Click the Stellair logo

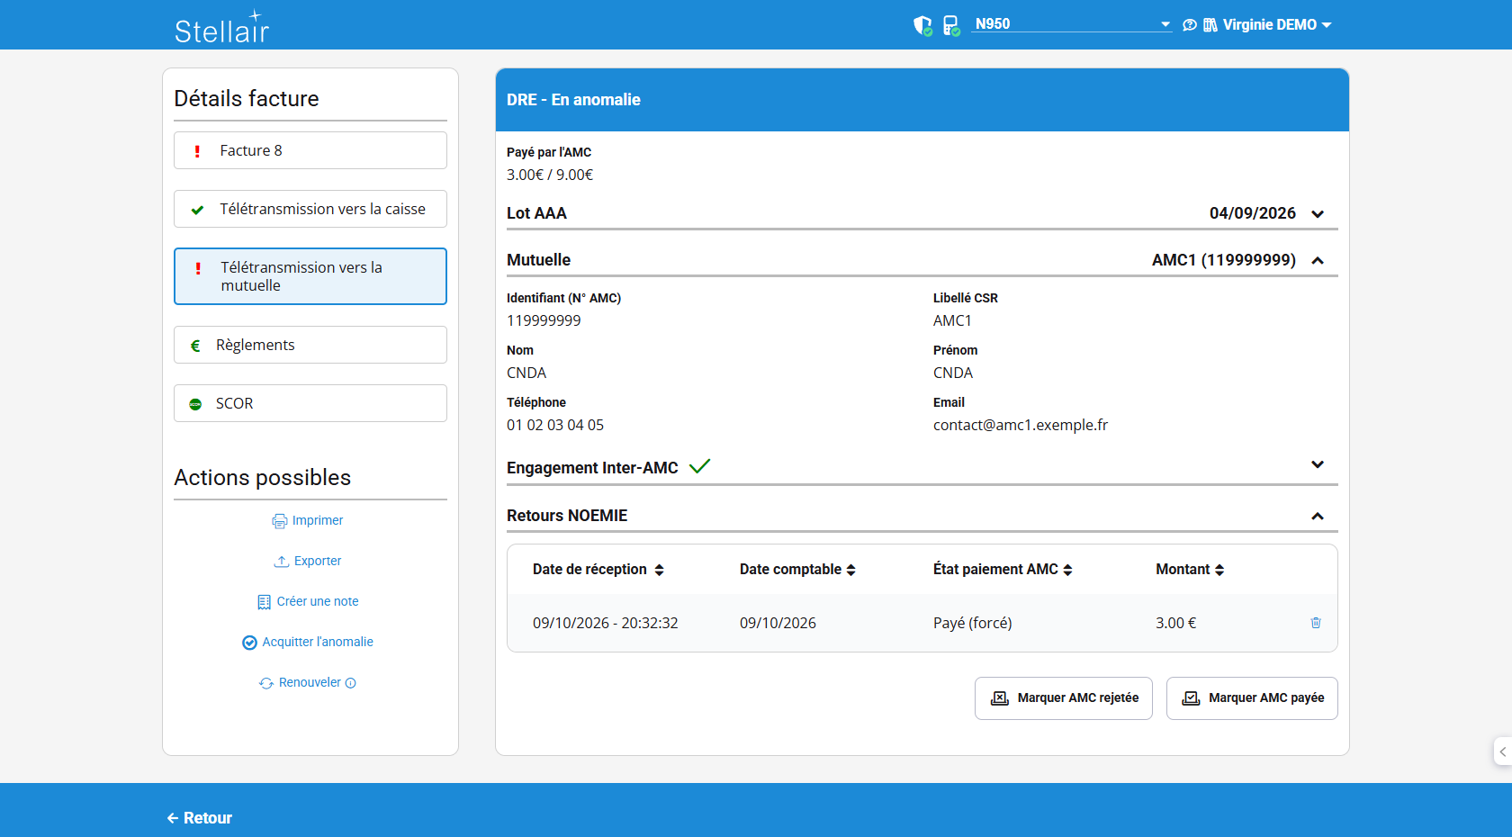pyautogui.click(x=221, y=27)
